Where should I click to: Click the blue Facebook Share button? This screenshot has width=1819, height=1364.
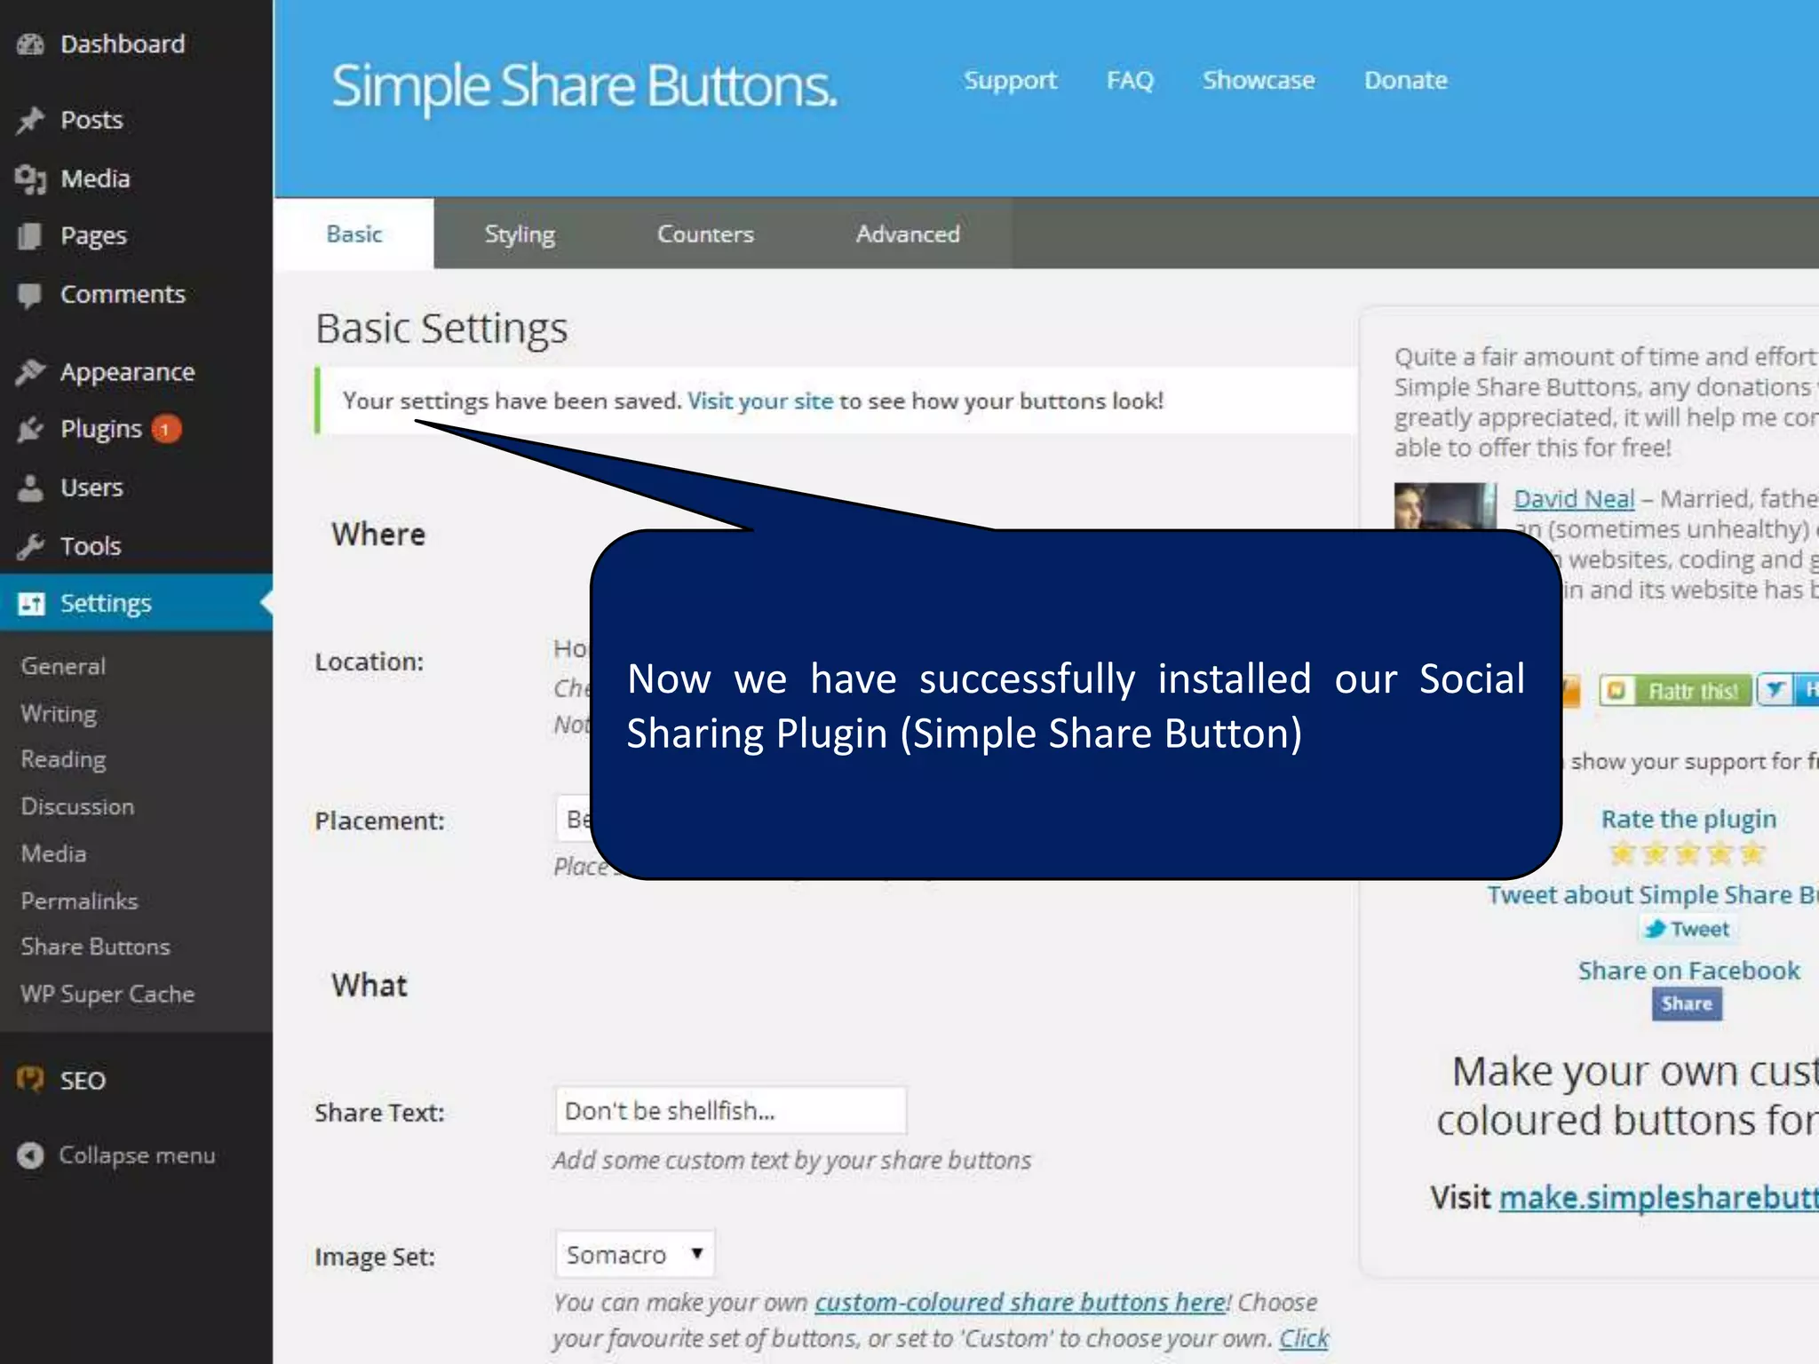(1686, 1004)
